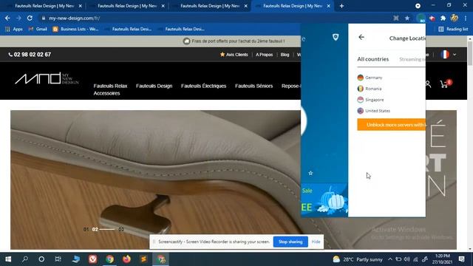473x266 pixels.
Task: Click the Stop sharing button
Action: click(x=290, y=242)
